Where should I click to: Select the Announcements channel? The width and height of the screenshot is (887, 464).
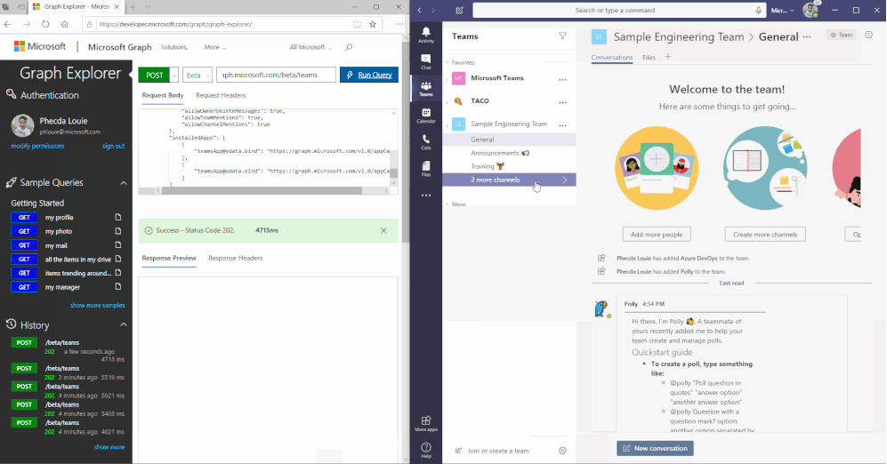(x=496, y=153)
